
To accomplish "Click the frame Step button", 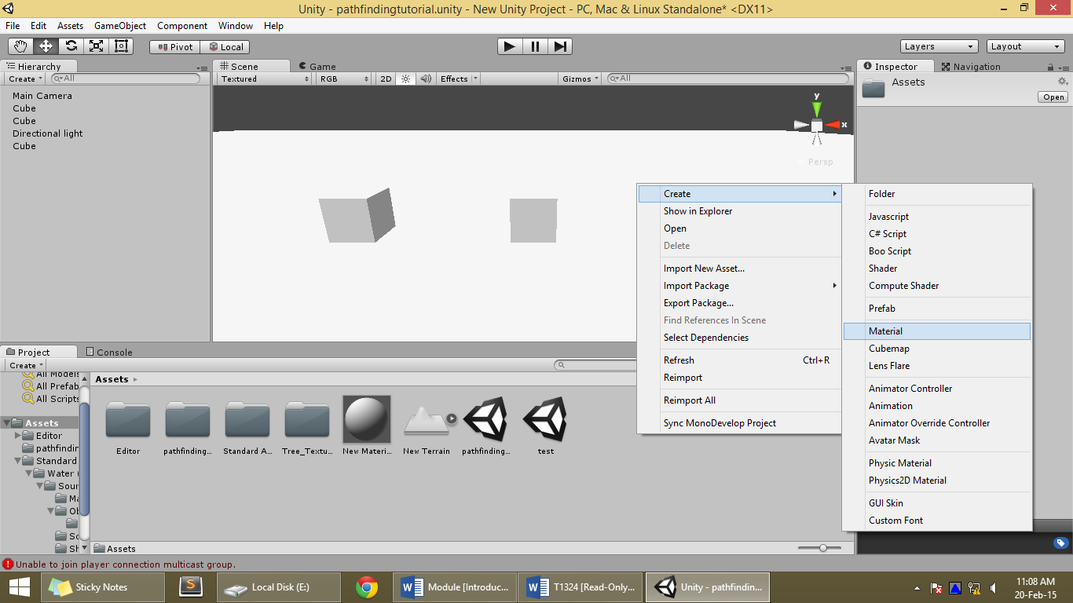I will click(559, 46).
